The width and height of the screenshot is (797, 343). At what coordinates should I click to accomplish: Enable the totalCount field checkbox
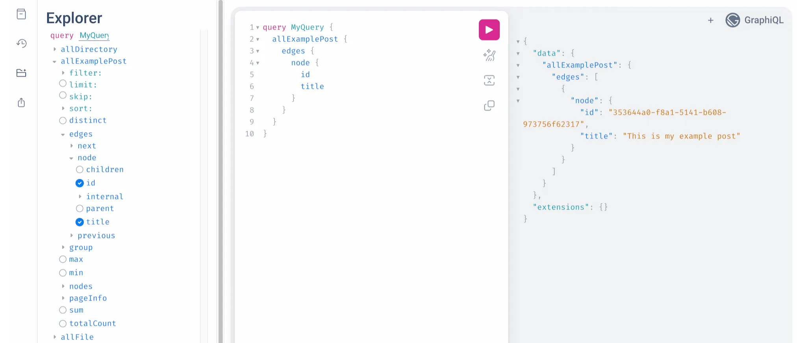coord(63,324)
